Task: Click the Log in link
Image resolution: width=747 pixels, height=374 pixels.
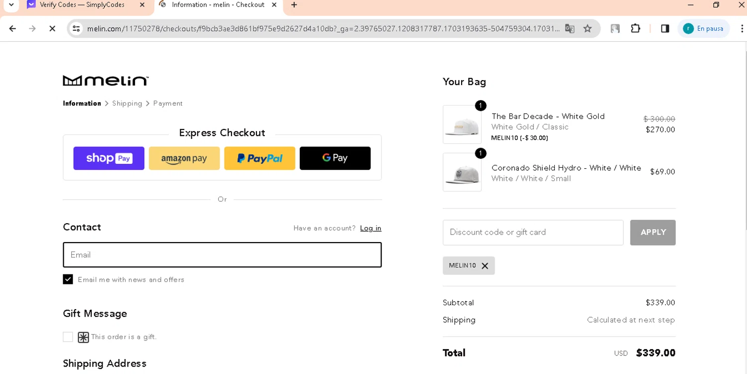Action: (371, 228)
